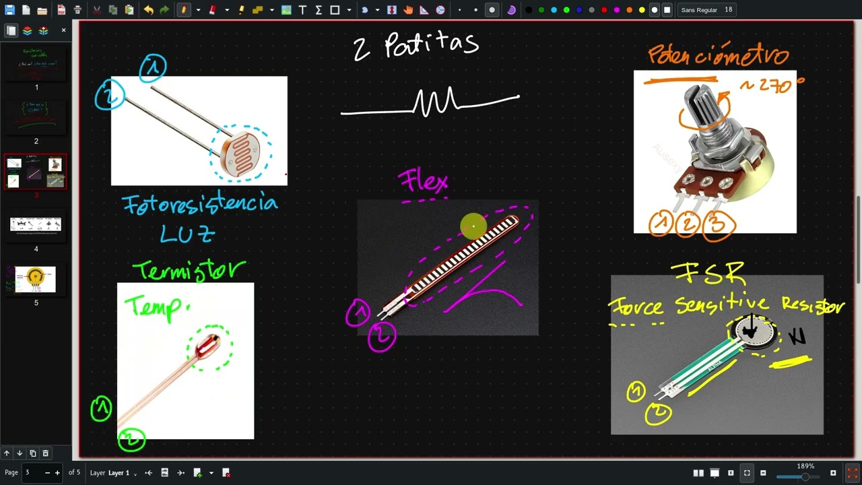The width and height of the screenshot is (862, 485).
Task: Duplicate the current page in the sidebar
Action: click(32, 453)
